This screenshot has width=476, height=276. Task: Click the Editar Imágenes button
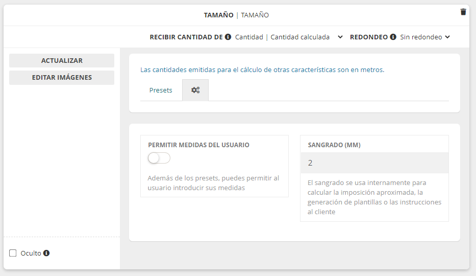coord(62,78)
